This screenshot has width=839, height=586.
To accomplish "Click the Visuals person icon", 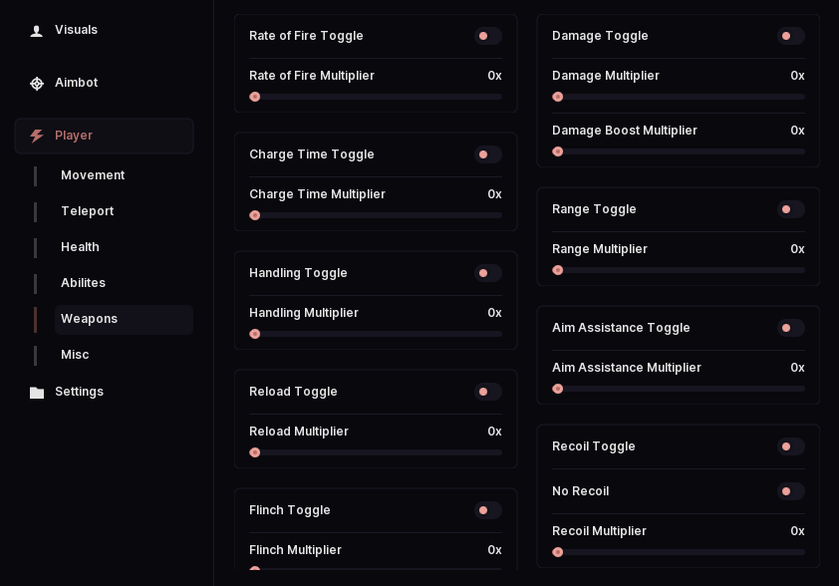I will [x=37, y=31].
